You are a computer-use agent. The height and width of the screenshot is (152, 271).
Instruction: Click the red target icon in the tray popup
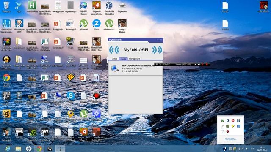[x=233, y=121]
